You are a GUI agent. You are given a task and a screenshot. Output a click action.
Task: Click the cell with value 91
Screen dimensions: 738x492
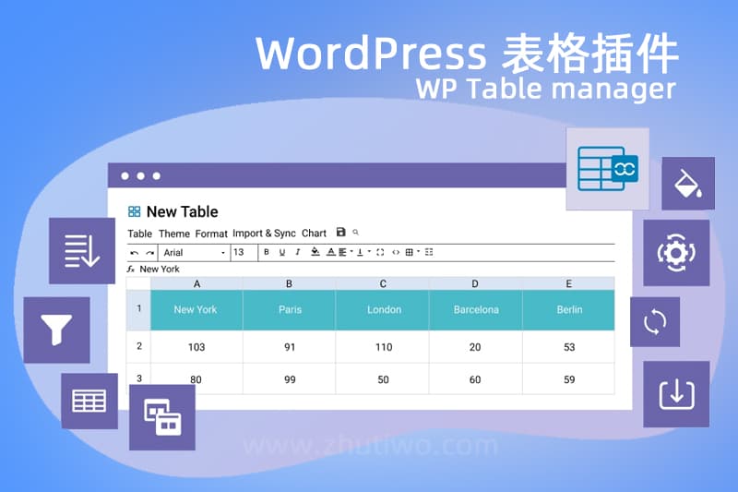pos(289,347)
